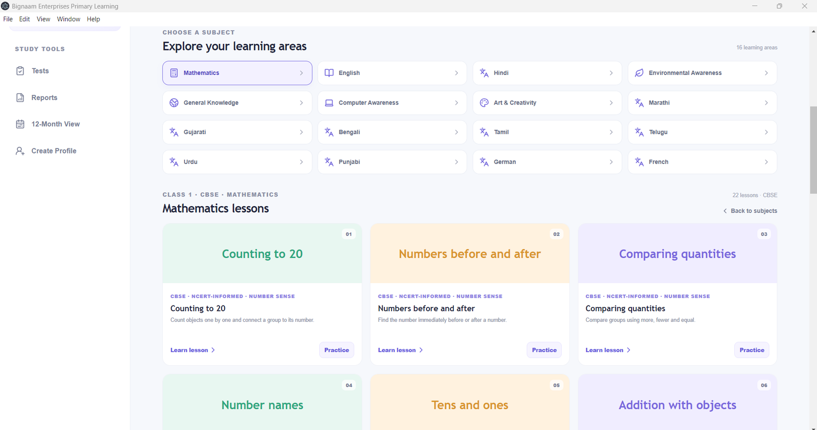Image resolution: width=817 pixels, height=430 pixels.
Task: Click the Art & Creativity palette icon
Action: coord(484,103)
